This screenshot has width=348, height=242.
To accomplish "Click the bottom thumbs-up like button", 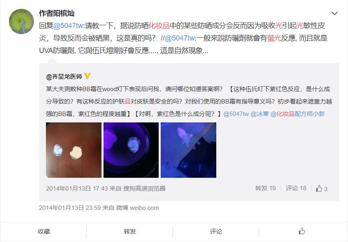I will pos(302,232).
